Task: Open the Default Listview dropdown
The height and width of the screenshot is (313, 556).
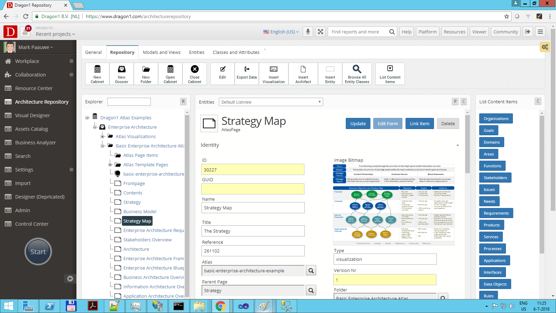Action: tap(271, 102)
